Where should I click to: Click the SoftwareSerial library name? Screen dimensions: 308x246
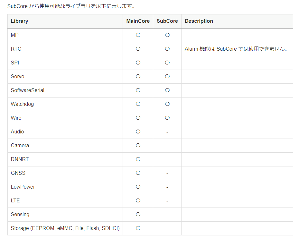tap(28, 90)
